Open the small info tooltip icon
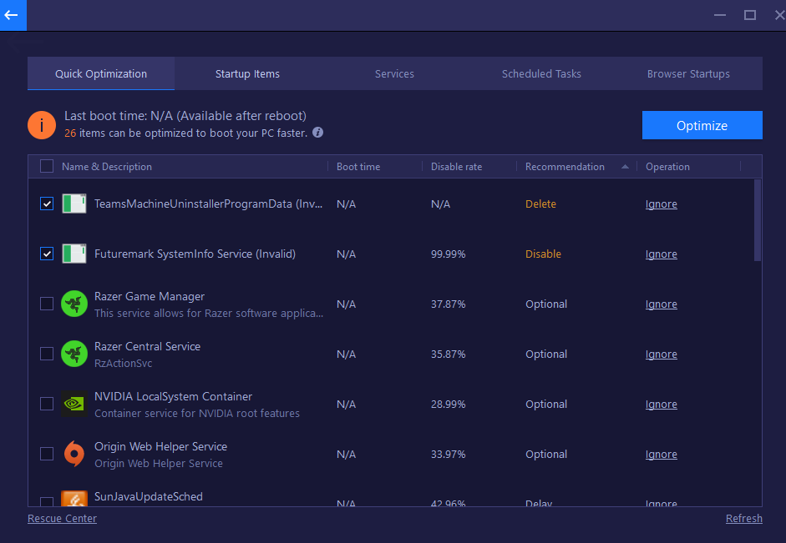Viewport: 786px width, 543px height. click(317, 133)
